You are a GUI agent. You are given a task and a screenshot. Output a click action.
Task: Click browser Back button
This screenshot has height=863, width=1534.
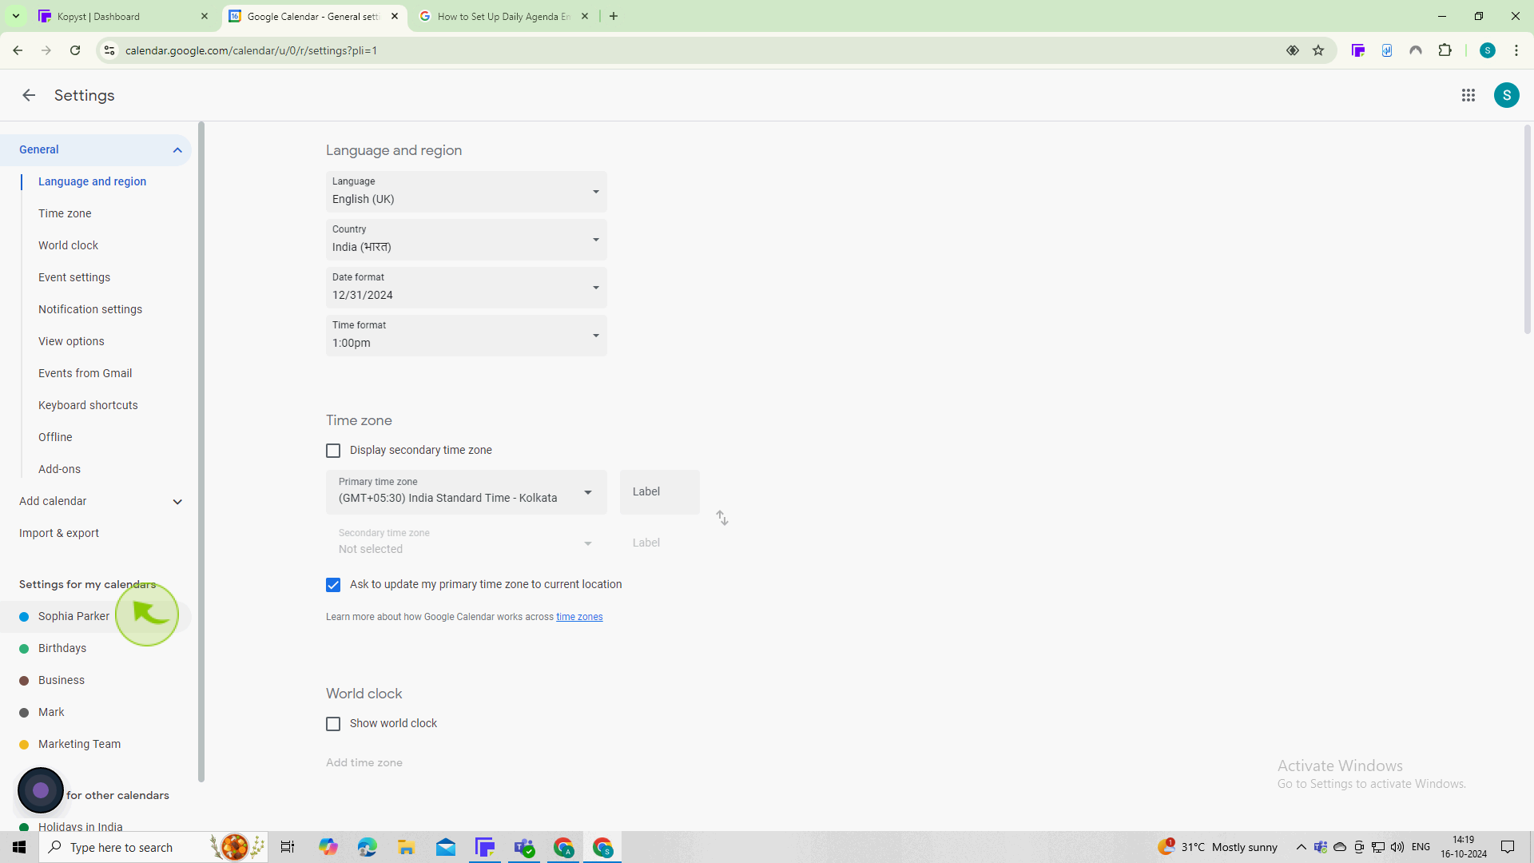(x=18, y=50)
